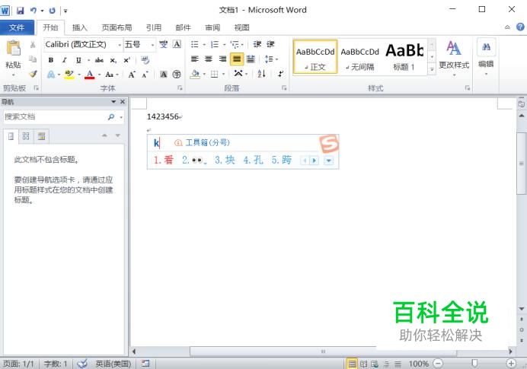Click the Cut scissors icon

click(33, 44)
